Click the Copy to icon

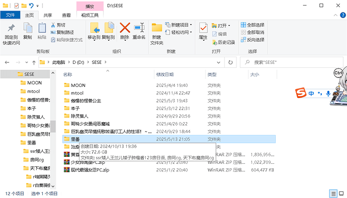tap(109, 28)
